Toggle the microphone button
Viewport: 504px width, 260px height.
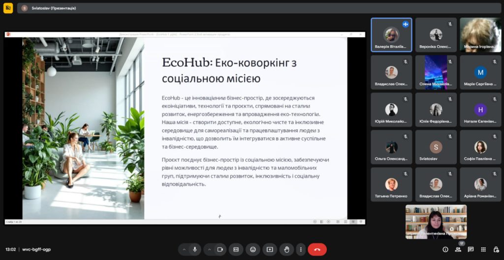(x=195, y=249)
